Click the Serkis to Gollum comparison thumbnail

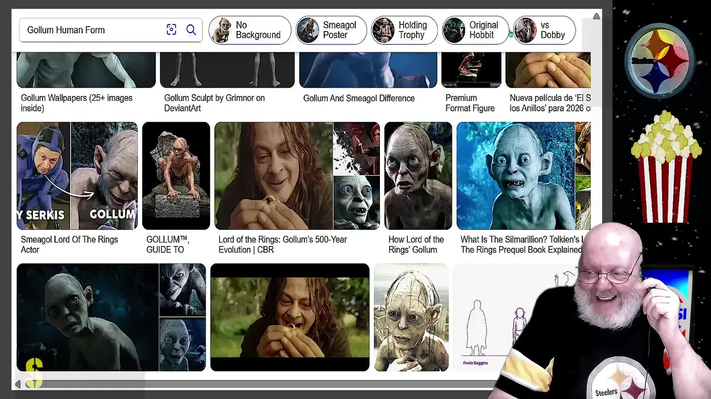pyautogui.click(x=77, y=176)
